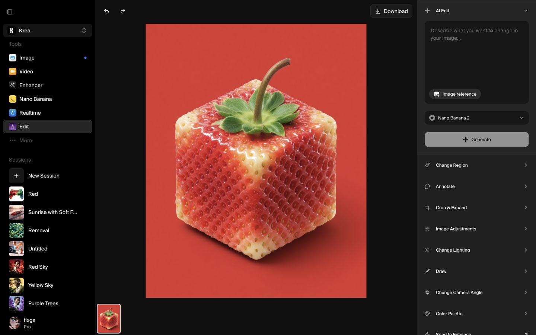Screen dimensions: 536x335
Task: Click the Change Camera Angle icon
Action: click(x=427, y=293)
